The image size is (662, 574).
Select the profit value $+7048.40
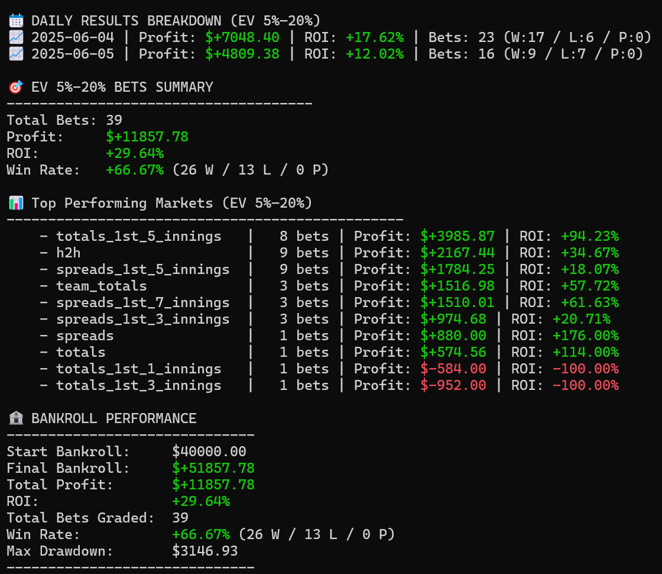tap(242, 37)
